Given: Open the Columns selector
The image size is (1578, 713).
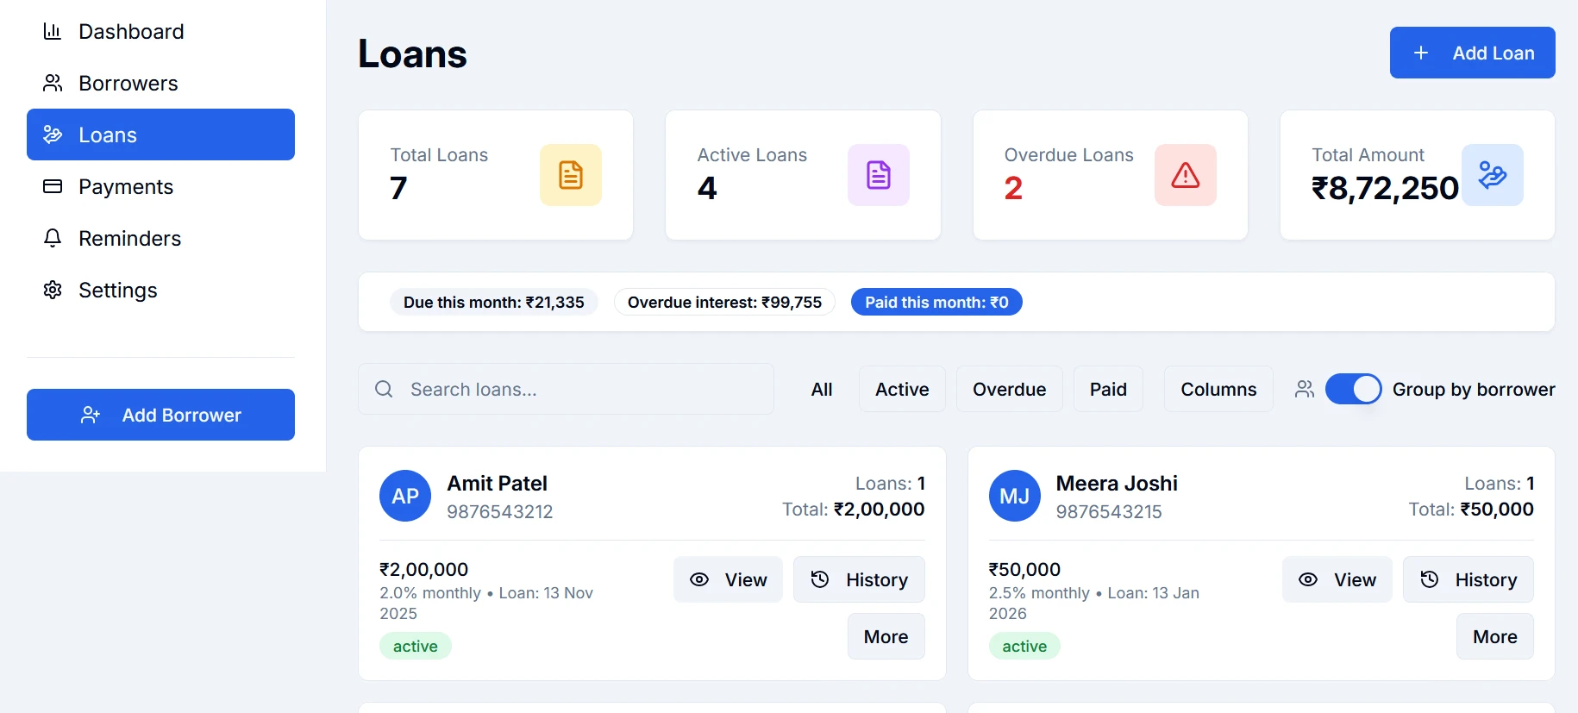Looking at the screenshot, I should click(1218, 389).
